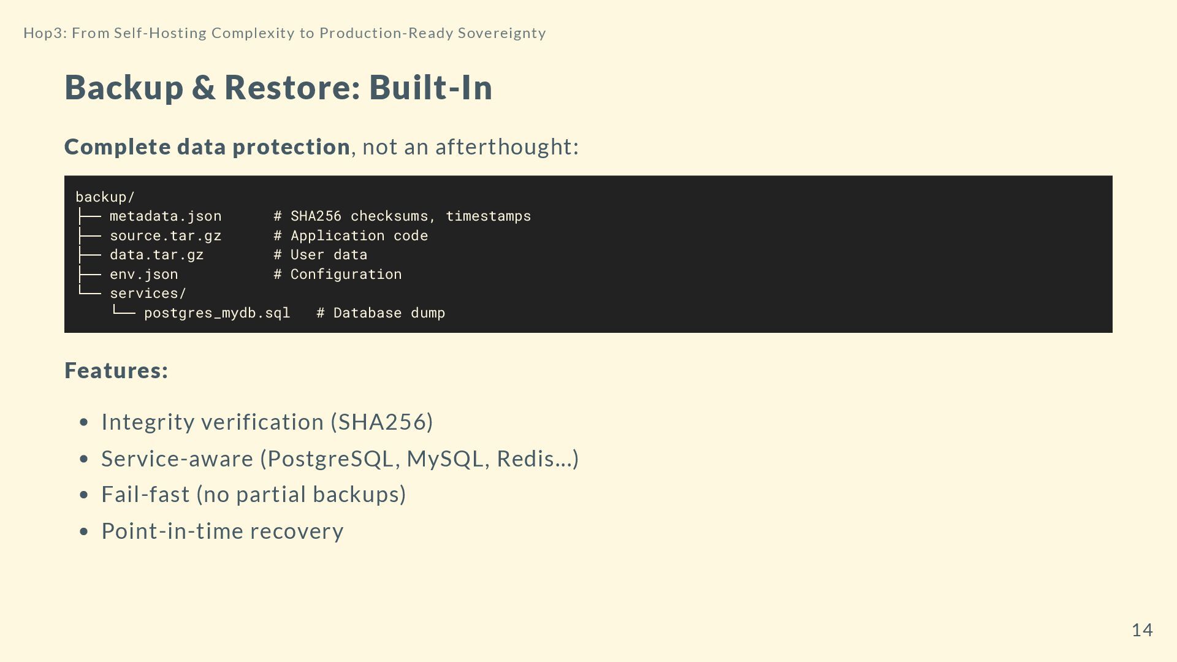Select 'env.json' in the code tree
1177x662 pixels.
click(143, 275)
